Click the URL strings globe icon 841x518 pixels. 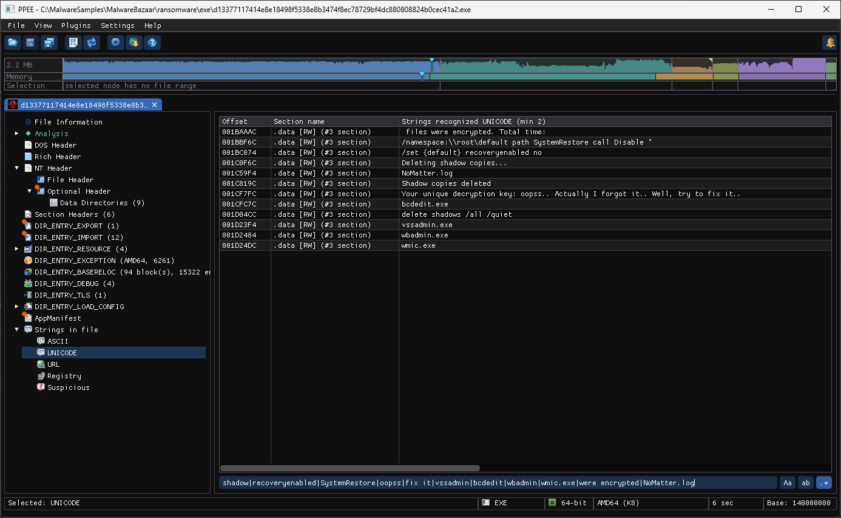[x=41, y=364]
